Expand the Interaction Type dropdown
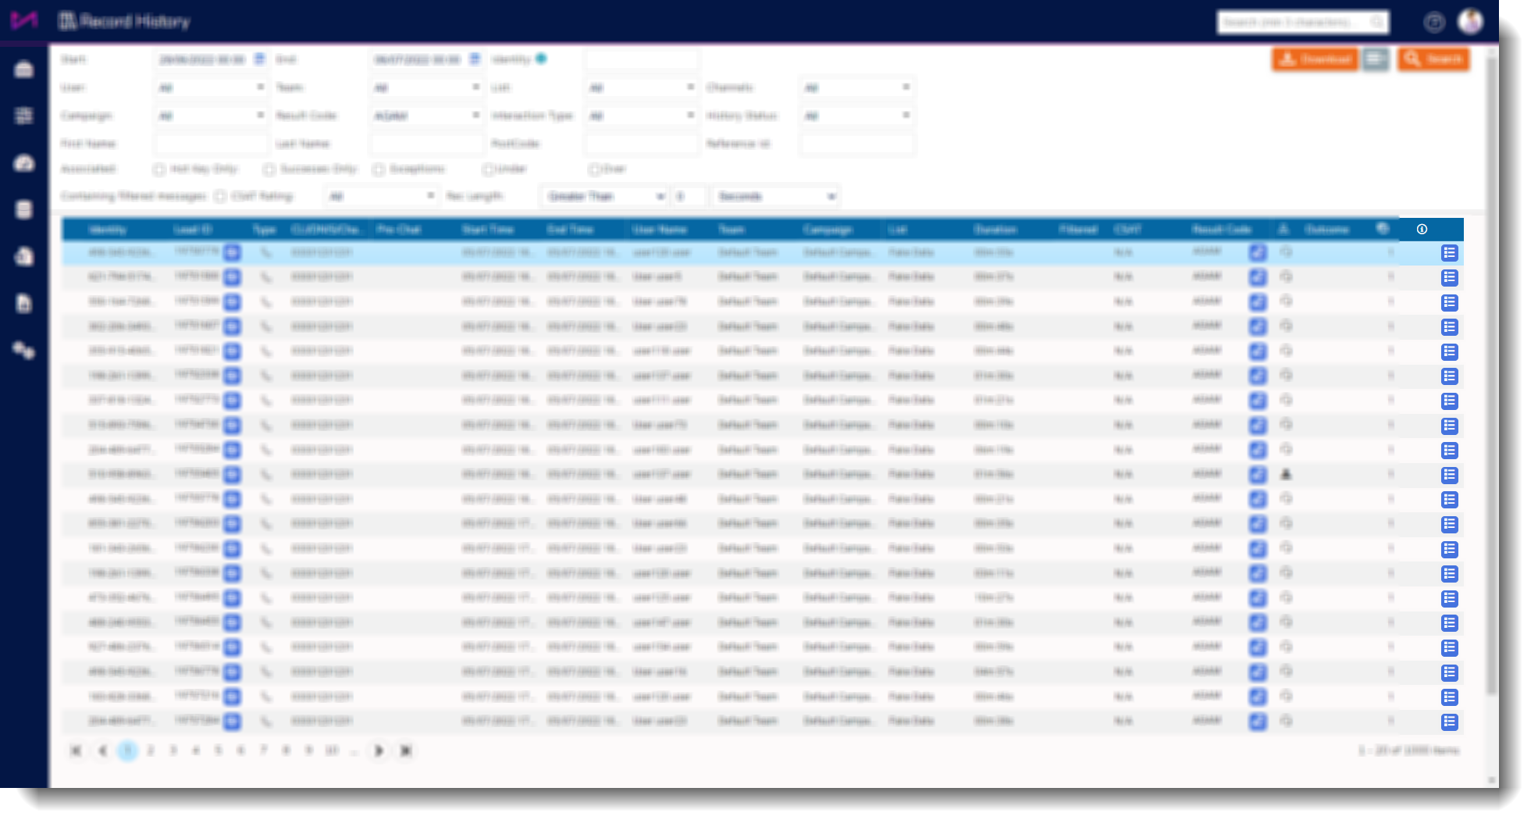The image size is (1538, 827). point(642,116)
